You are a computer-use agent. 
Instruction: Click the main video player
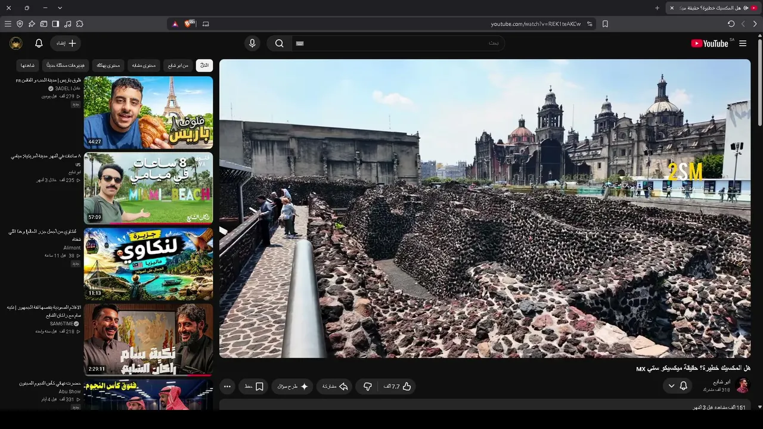click(x=485, y=209)
